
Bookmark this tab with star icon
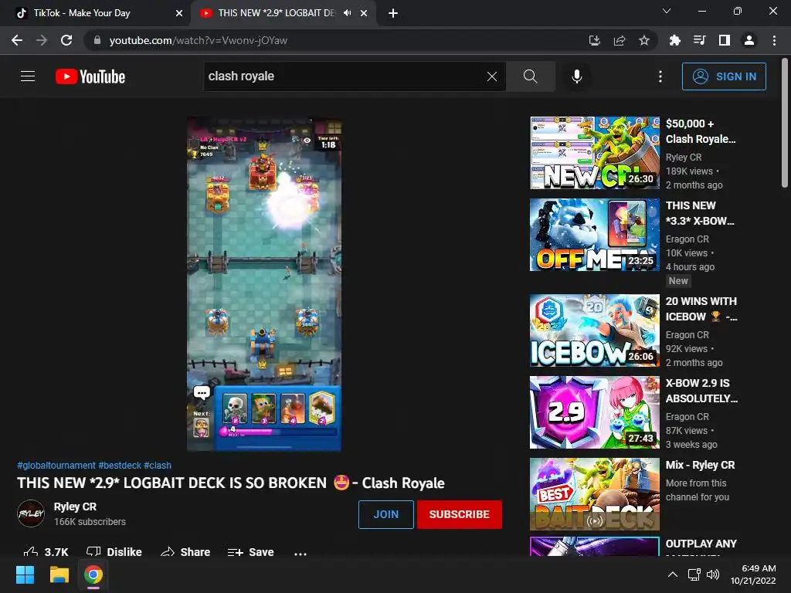point(644,40)
